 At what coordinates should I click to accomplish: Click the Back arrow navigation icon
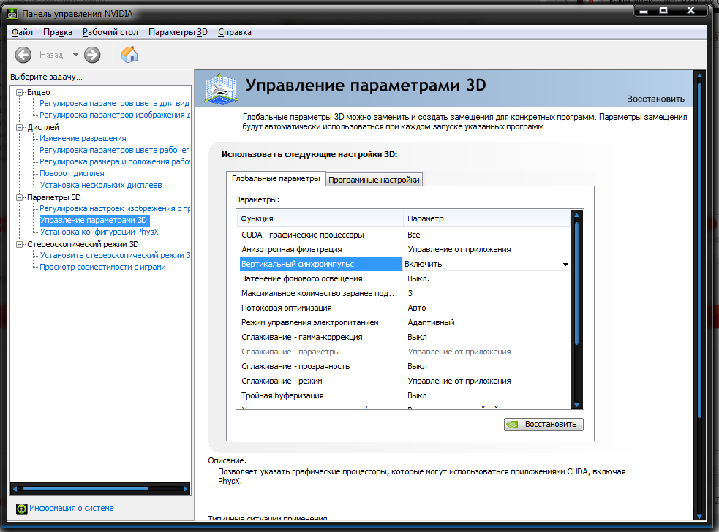tap(23, 55)
